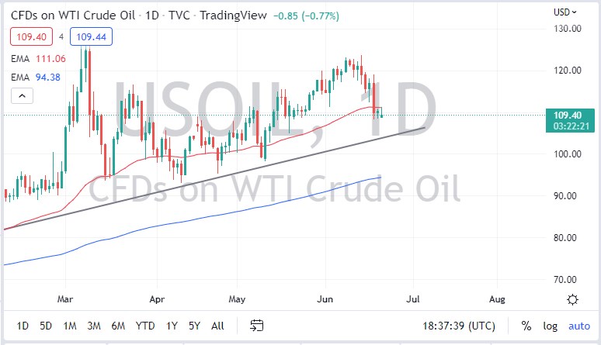Collapse the indicator legend arrow
The image size is (601, 345).
tap(22, 96)
